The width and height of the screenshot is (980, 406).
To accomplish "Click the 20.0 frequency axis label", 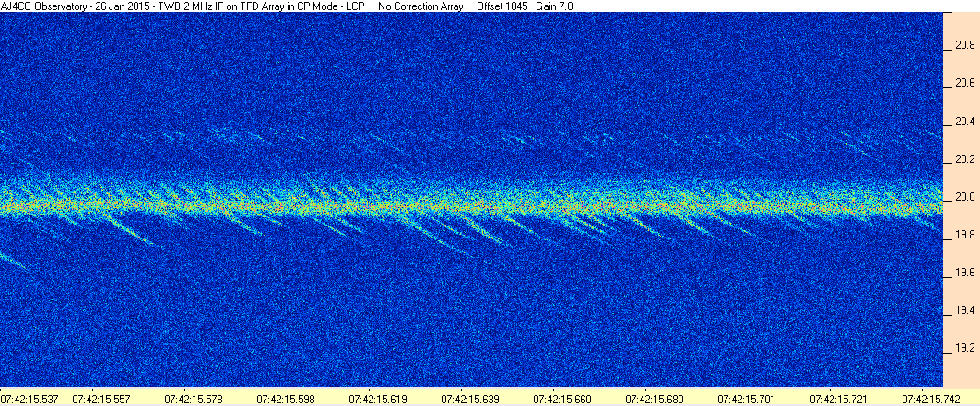I will 965,197.
